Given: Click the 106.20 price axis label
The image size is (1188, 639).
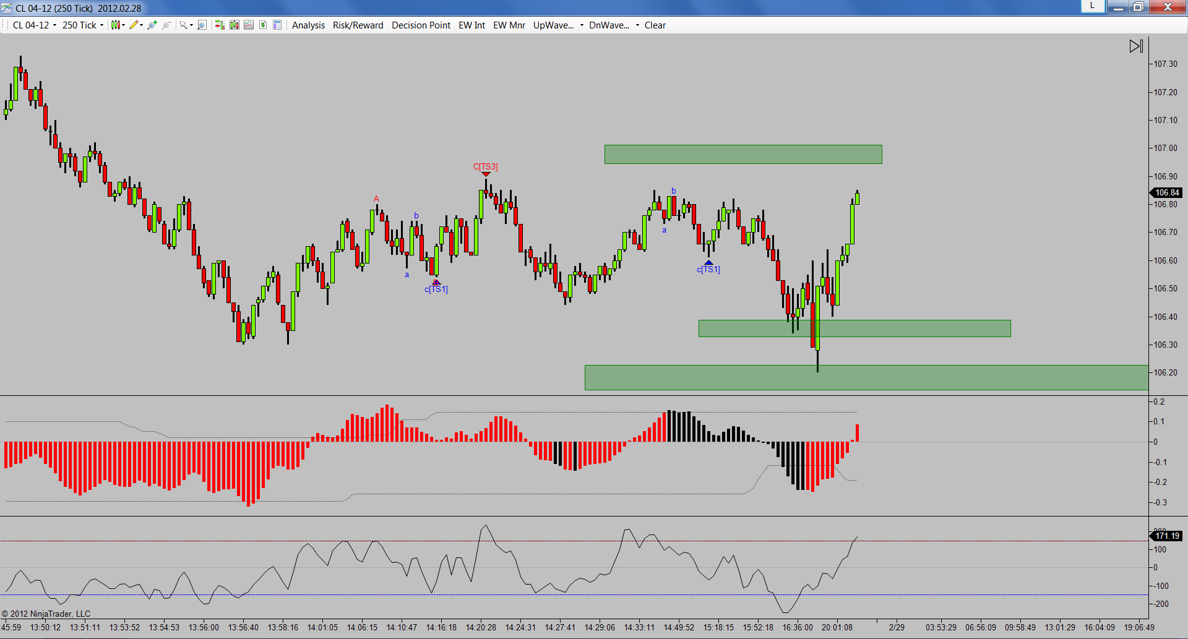Looking at the screenshot, I should (x=1166, y=372).
